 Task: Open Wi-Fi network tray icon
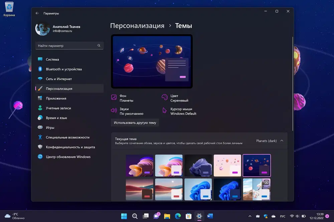[292, 216]
